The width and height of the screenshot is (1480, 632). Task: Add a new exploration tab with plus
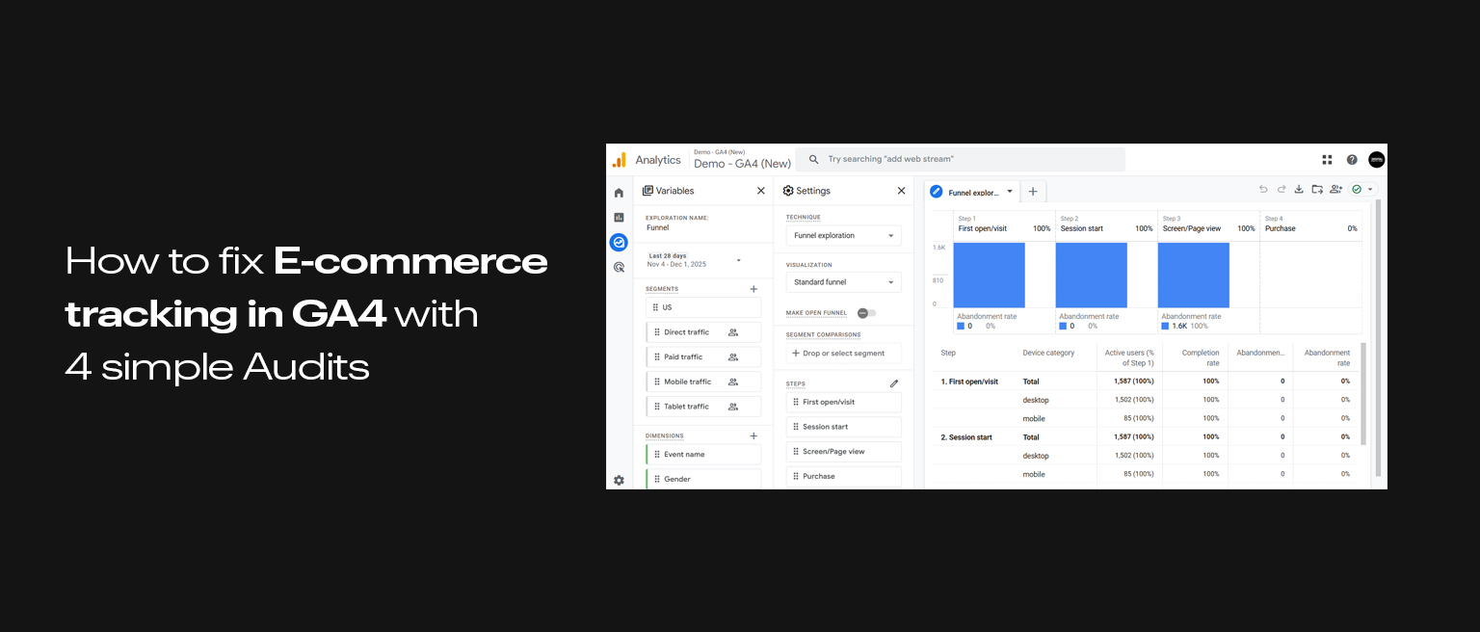click(1032, 191)
